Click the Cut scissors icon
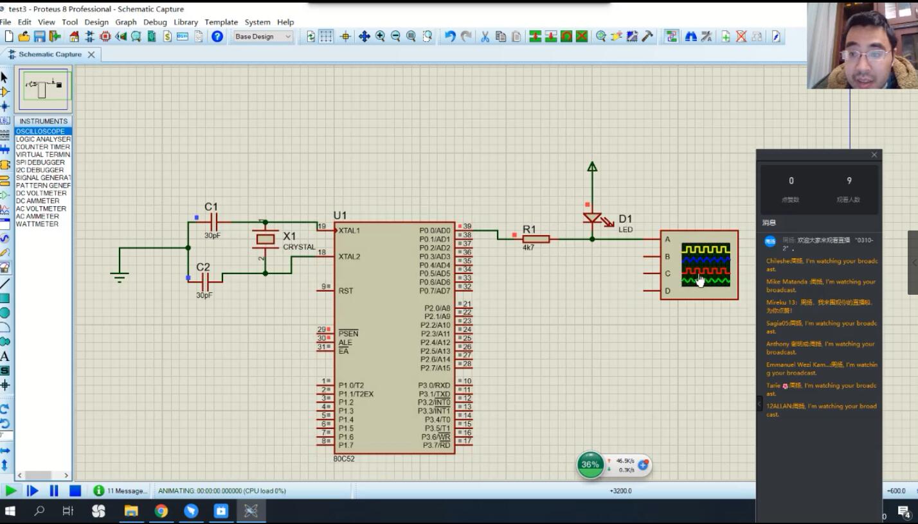 pos(485,37)
